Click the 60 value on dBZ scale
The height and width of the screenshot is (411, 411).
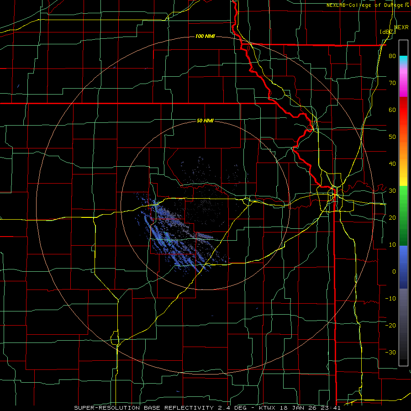coord(392,110)
